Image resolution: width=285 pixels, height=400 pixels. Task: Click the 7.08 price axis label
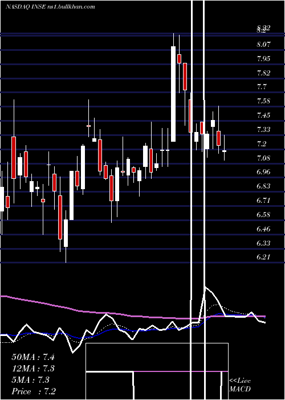[x=263, y=158]
